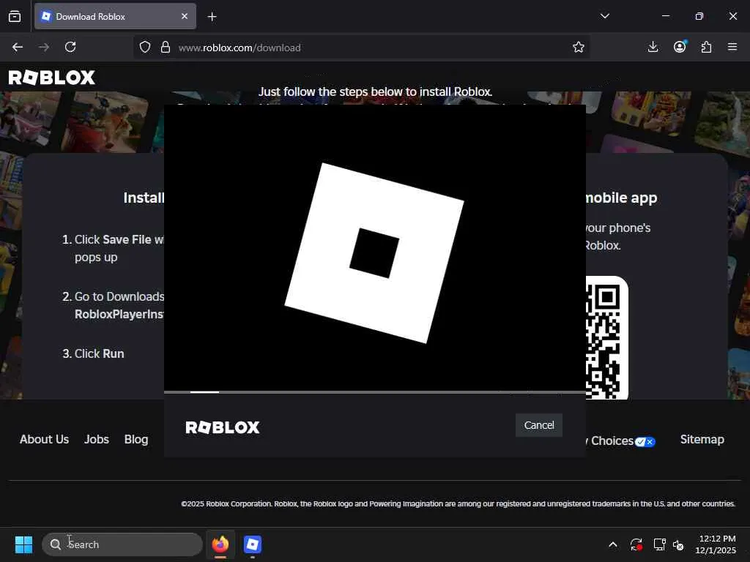Viewport: 750px width, 562px height.
Task: Reload the current page
Action: 70,47
